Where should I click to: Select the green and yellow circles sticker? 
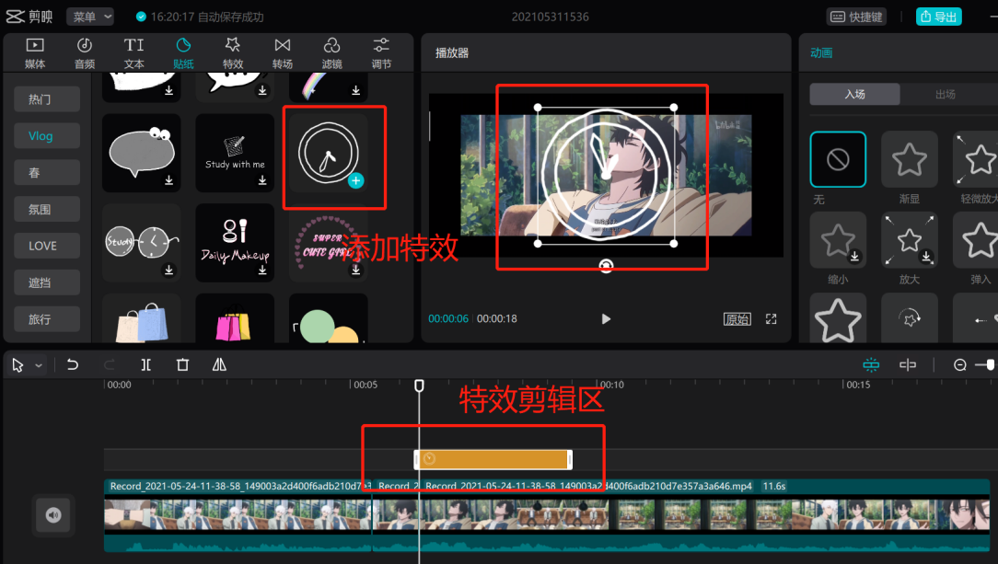pos(329,319)
